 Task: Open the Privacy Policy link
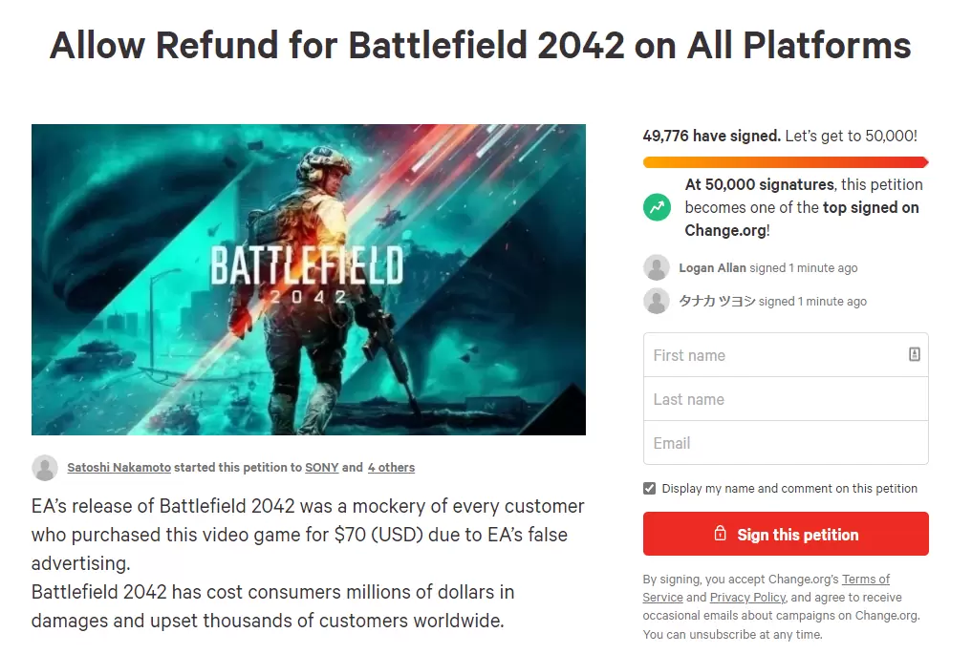[747, 598]
